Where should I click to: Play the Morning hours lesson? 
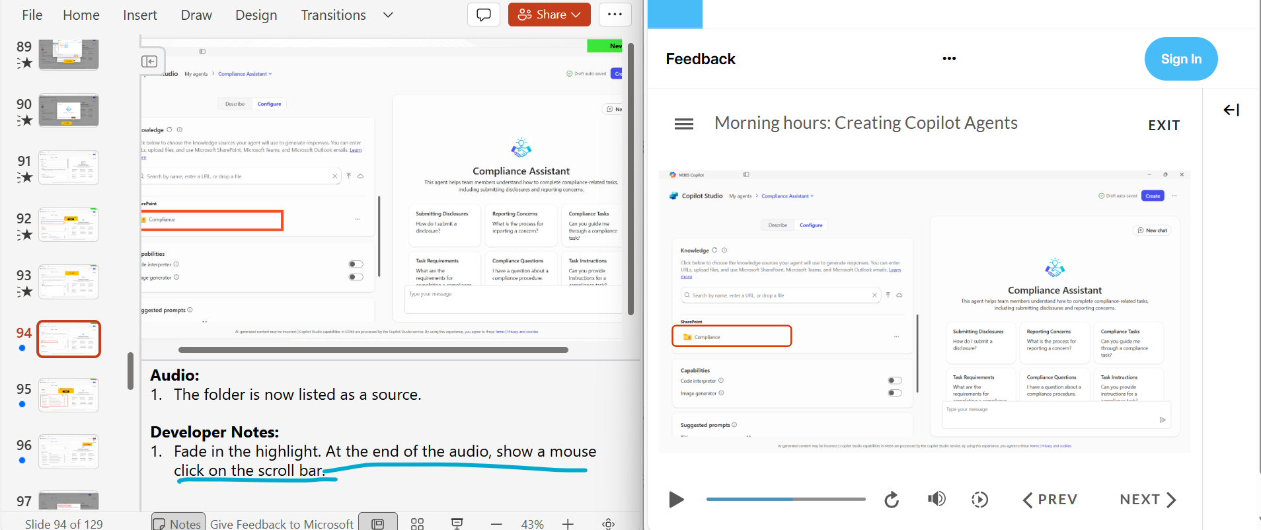click(x=676, y=499)
